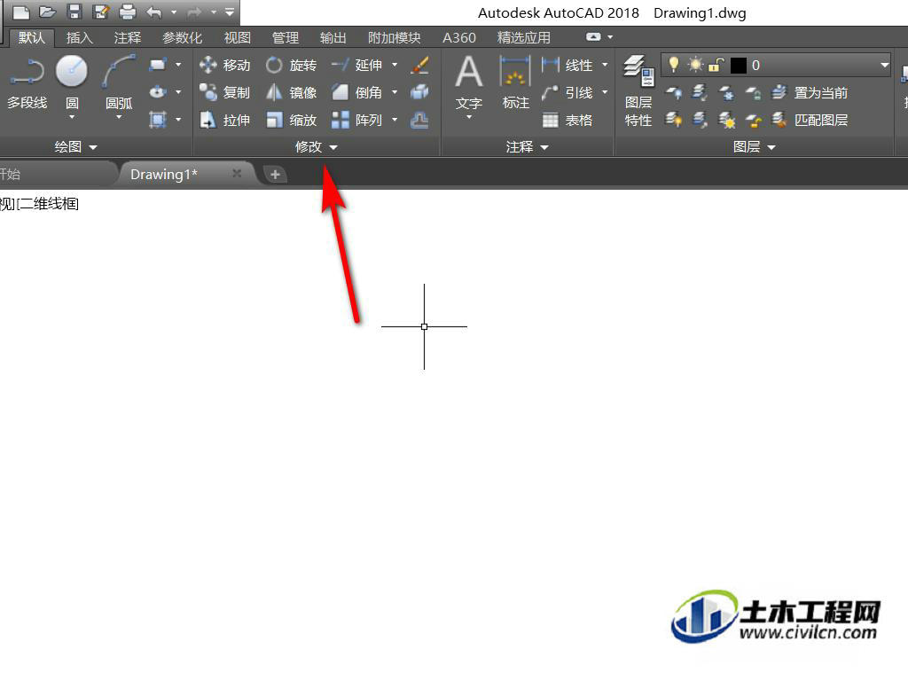Viewport: 908px width, 681px height.
Task: Select the 旋转 rotate tool
Action: click(x=291, y=65)
